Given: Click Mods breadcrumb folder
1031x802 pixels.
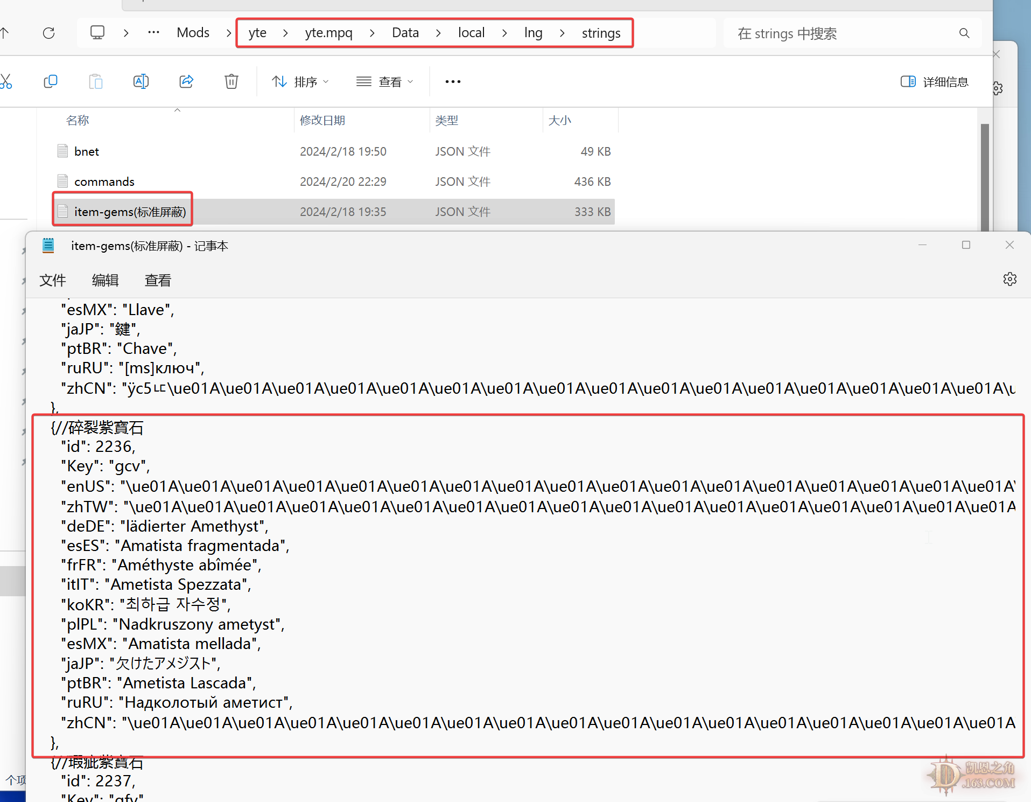Looking at the screenshot, I should (x=193, y=33).
